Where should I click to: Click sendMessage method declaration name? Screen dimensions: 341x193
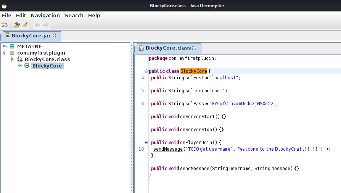point(195,169)
